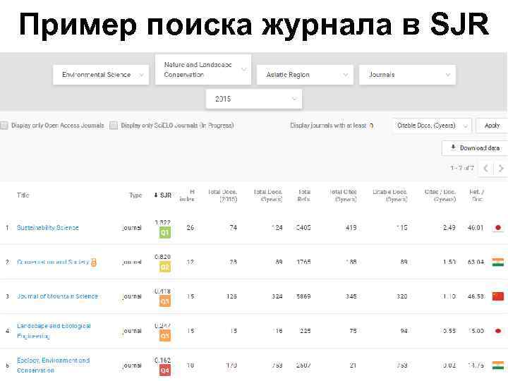The image size is (508, 381).
Task: Open Ecology, Environment and Conservation link
Action: [53, 365]
